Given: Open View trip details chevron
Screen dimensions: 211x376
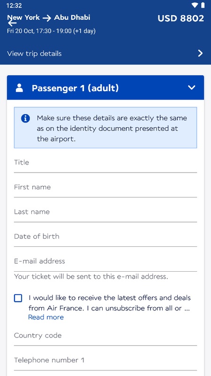Looking at the screenshot, I should [201, 53].
